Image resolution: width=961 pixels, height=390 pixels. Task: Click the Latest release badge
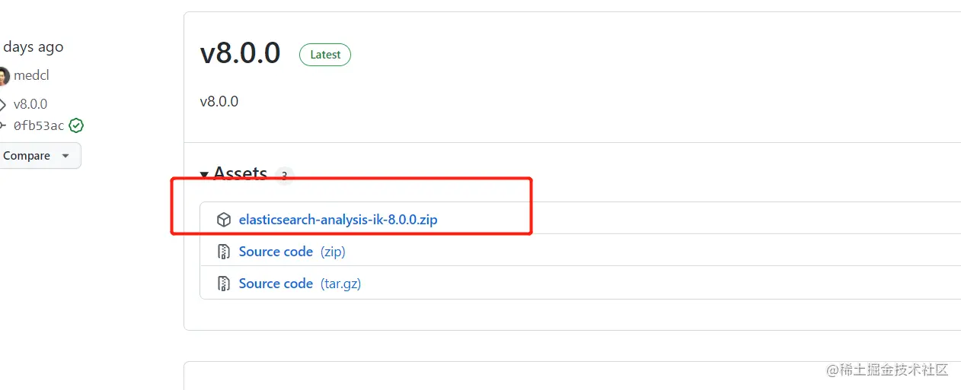coord(325,55)
